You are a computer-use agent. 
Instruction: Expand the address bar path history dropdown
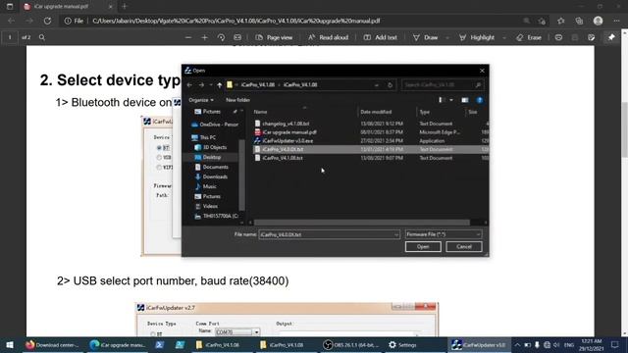(377, 85)
